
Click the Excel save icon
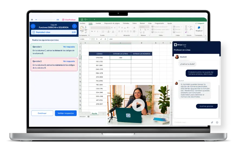pyautogui.click(x=82, y=19)
